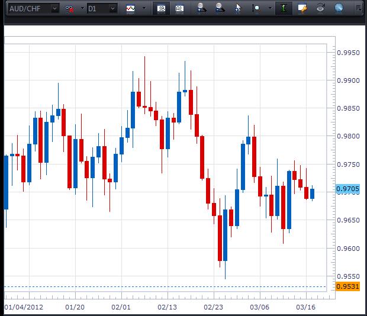367x316 pixels.
Task: Toggle the green vertical auto-scale button
Action: 284,9
